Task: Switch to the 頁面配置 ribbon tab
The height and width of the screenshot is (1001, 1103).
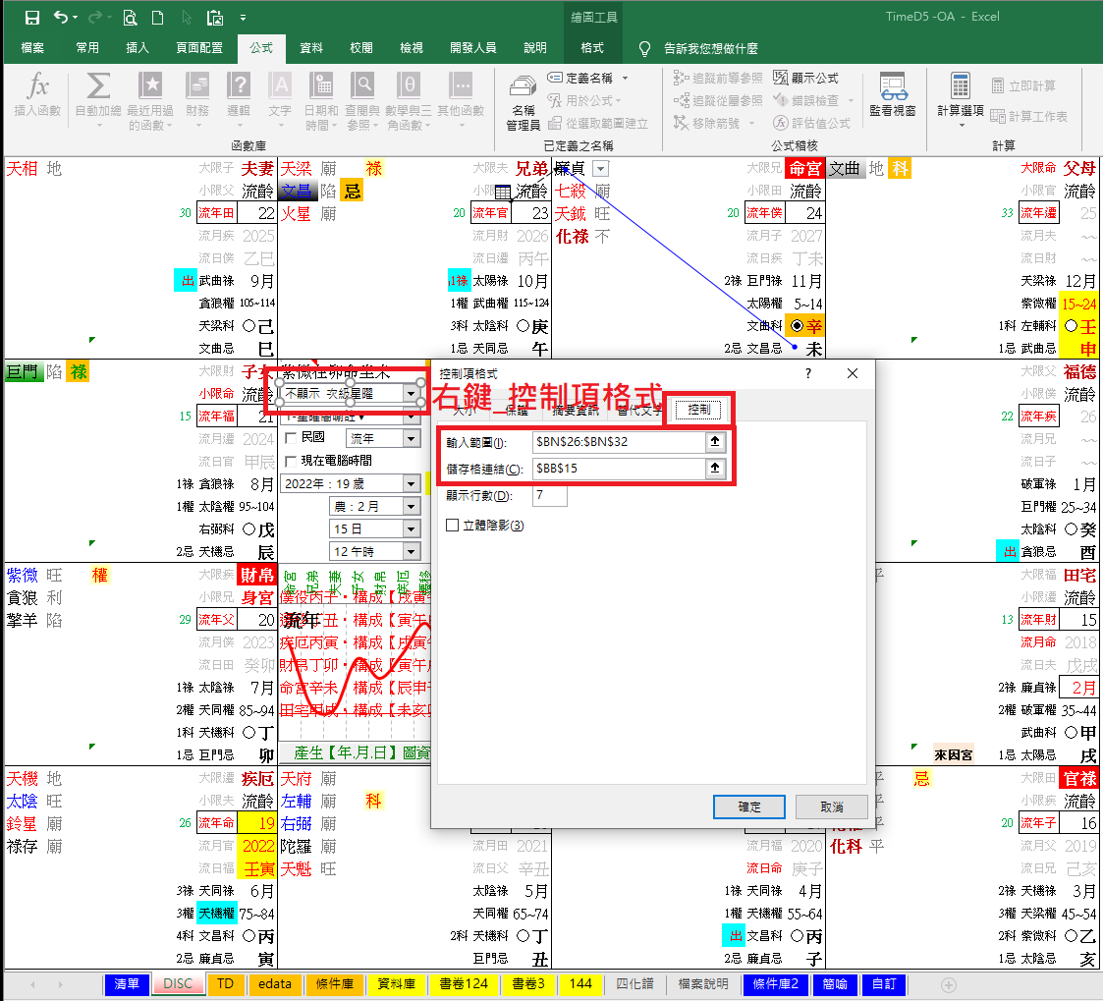Action: coord(199,48)
